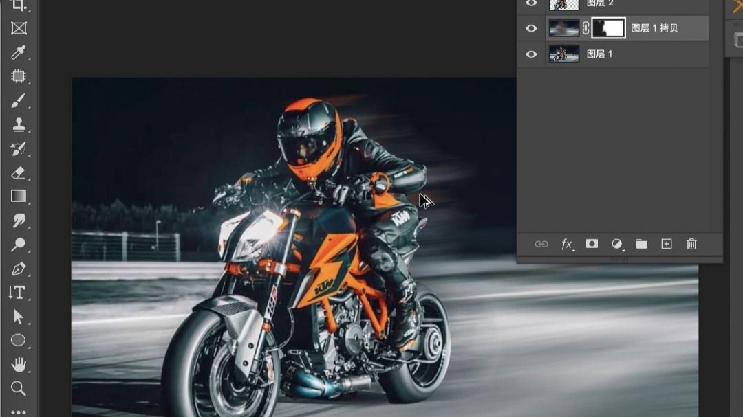Open the new adjustment layer menu
The width and height of the screenshot is (743, 417).
pyautogui.click(x=617, y=245)
